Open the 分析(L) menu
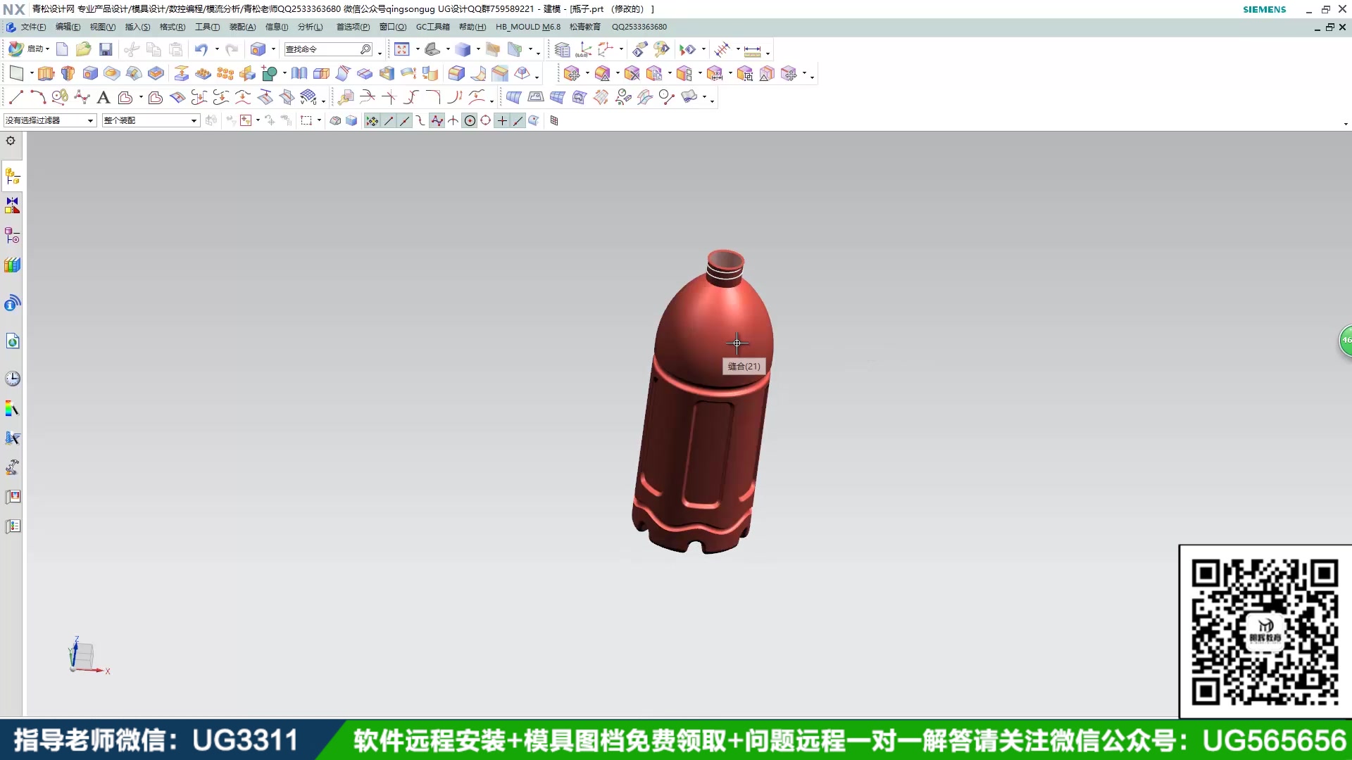 coord(310,27)
